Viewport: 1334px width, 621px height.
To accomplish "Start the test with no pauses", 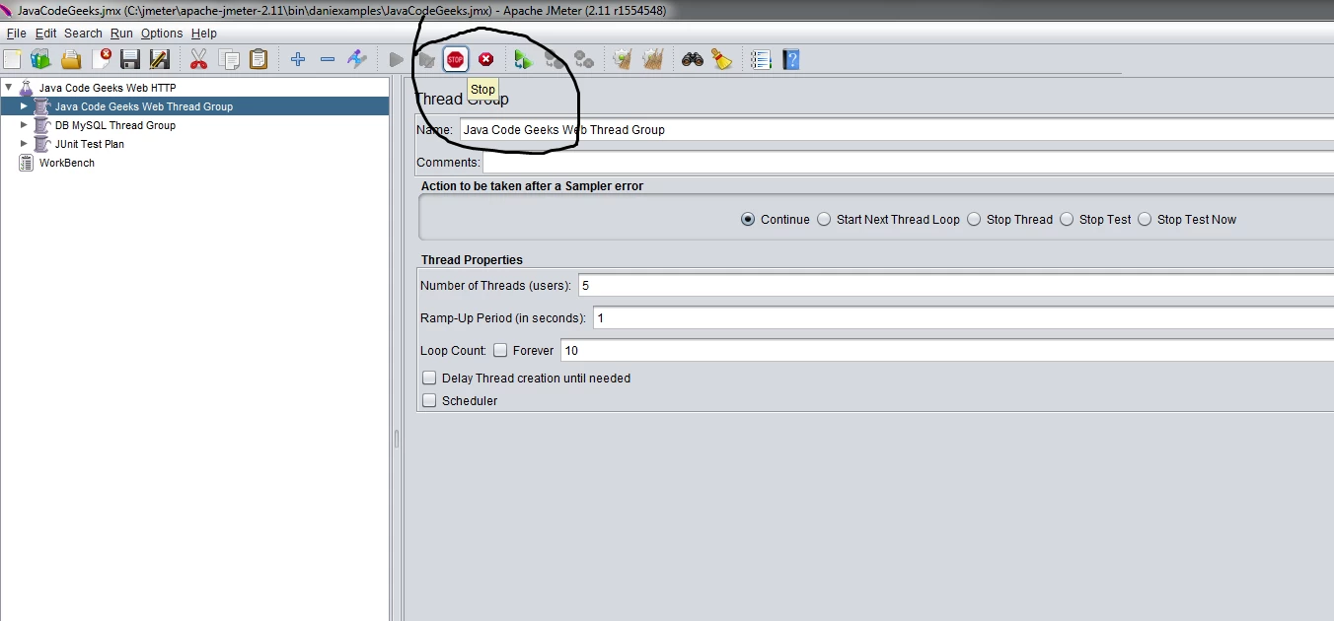I will [426, 60].
